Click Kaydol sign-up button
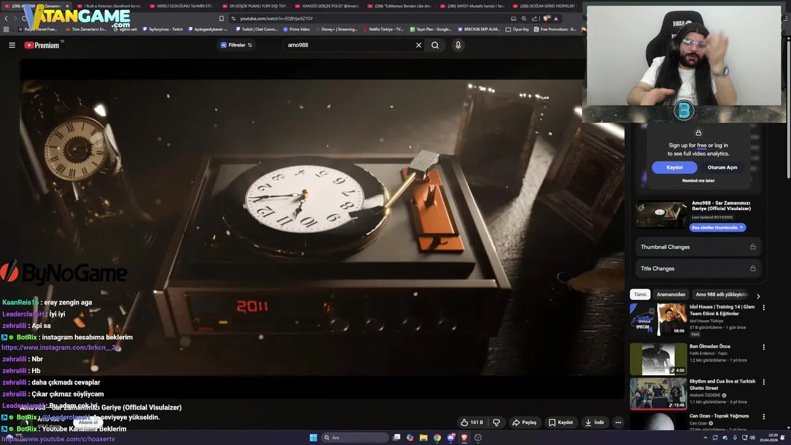 pos(674,167)
